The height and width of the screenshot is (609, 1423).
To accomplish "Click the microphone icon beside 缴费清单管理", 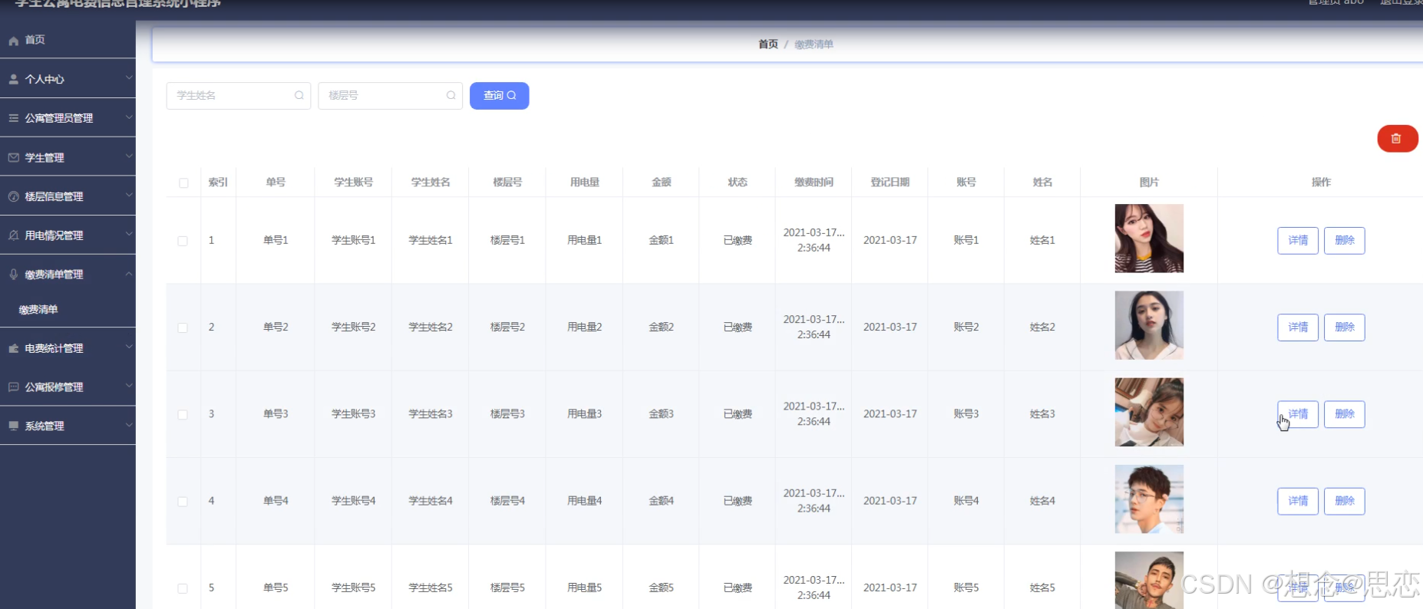I will [14, 274].
